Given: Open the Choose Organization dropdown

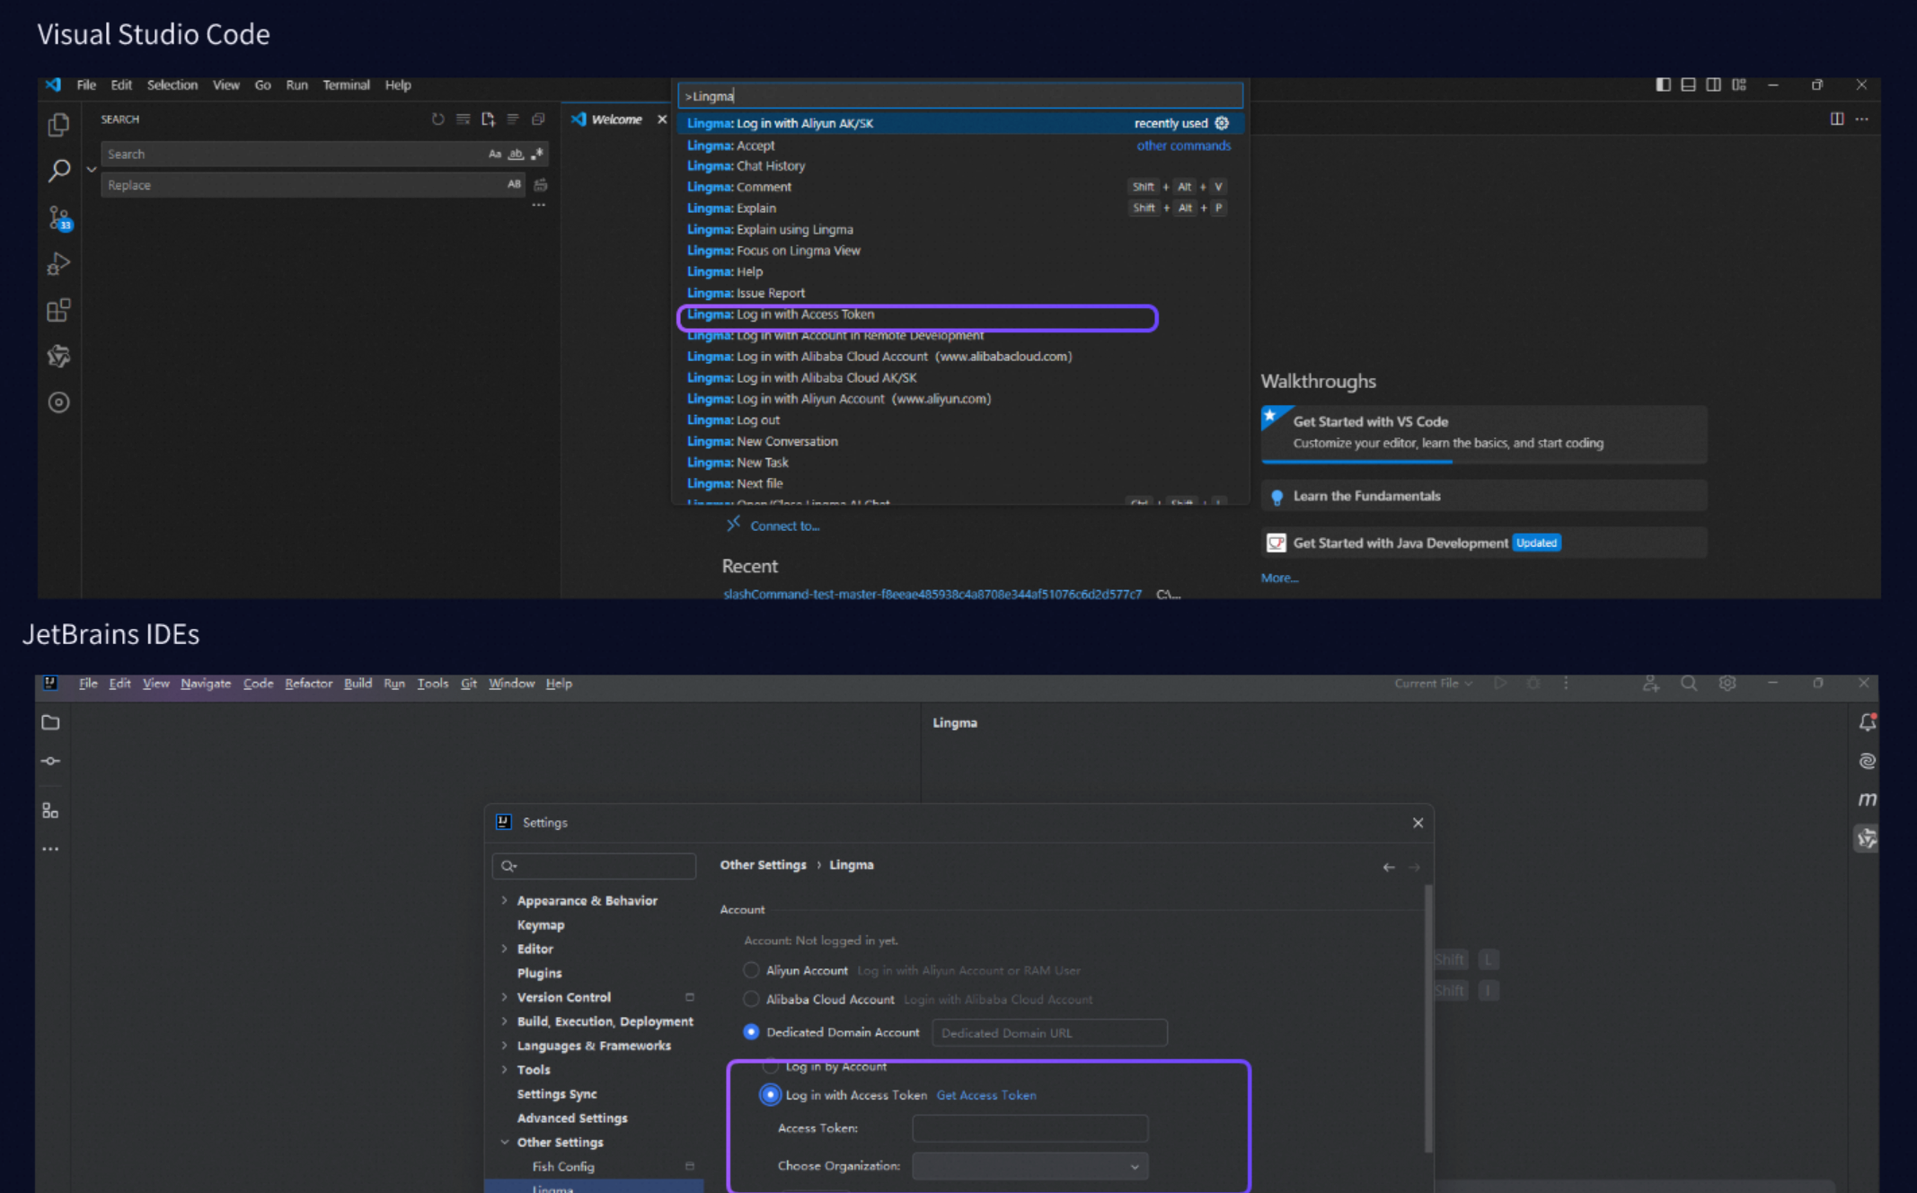Looking at the screenshot, I should tap(1029, 1166).
